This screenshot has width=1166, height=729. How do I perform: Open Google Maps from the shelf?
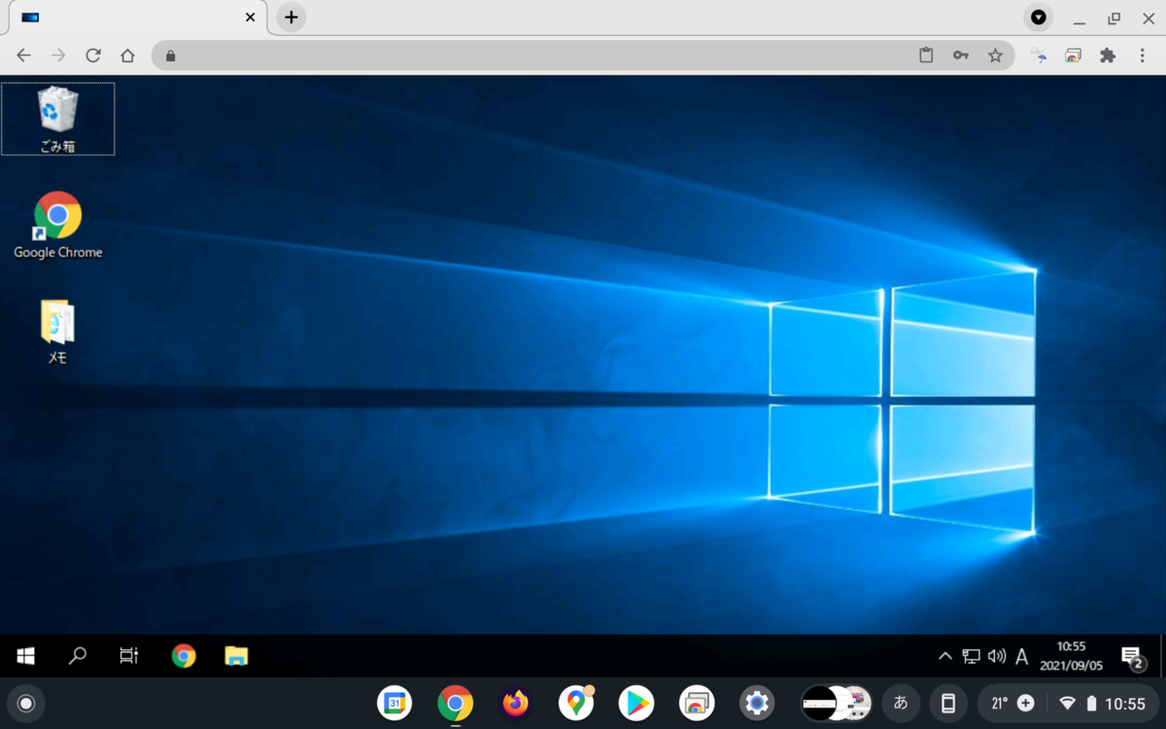(576, 703)
